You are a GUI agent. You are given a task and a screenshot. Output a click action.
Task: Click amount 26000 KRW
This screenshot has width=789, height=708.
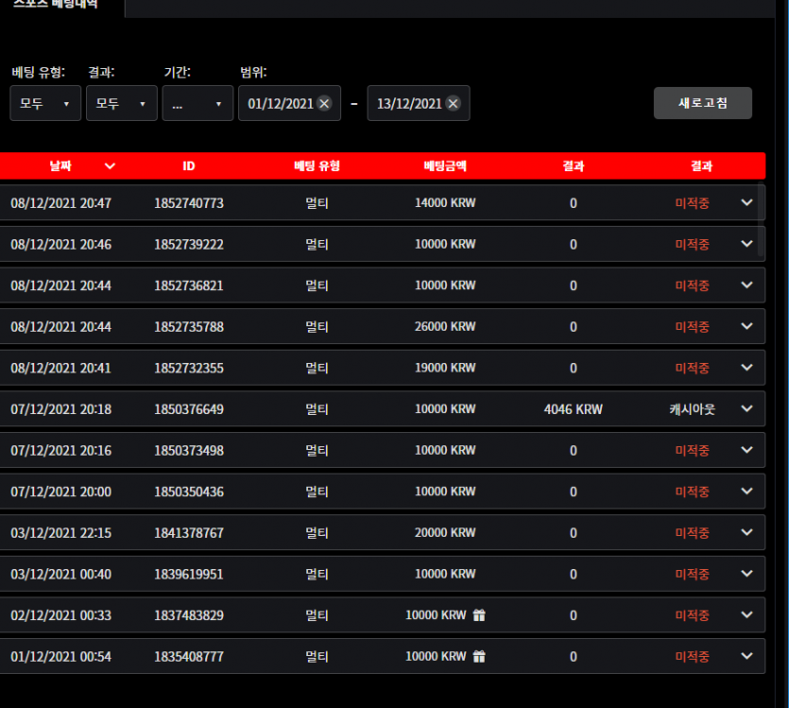click(445, 326)
